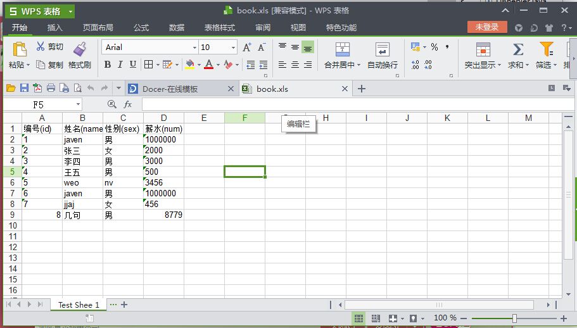The height and width of the screenshot is (328, 577).
Task: Click the print icon in quick toolbar
Action: tap(51, 88)
